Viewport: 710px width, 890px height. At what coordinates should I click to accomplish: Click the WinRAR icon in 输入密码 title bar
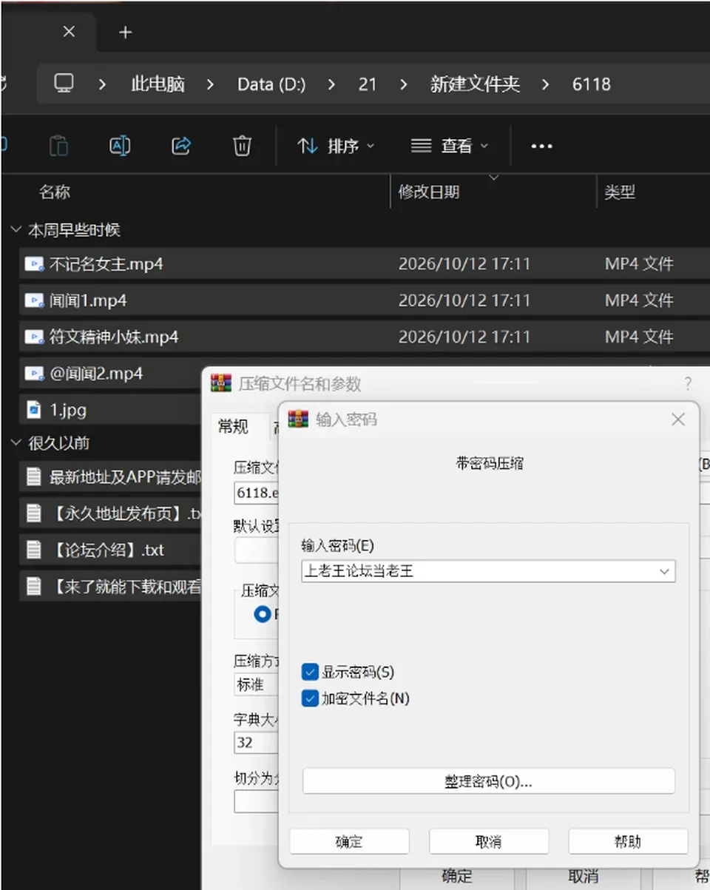[x=298, y=419]
